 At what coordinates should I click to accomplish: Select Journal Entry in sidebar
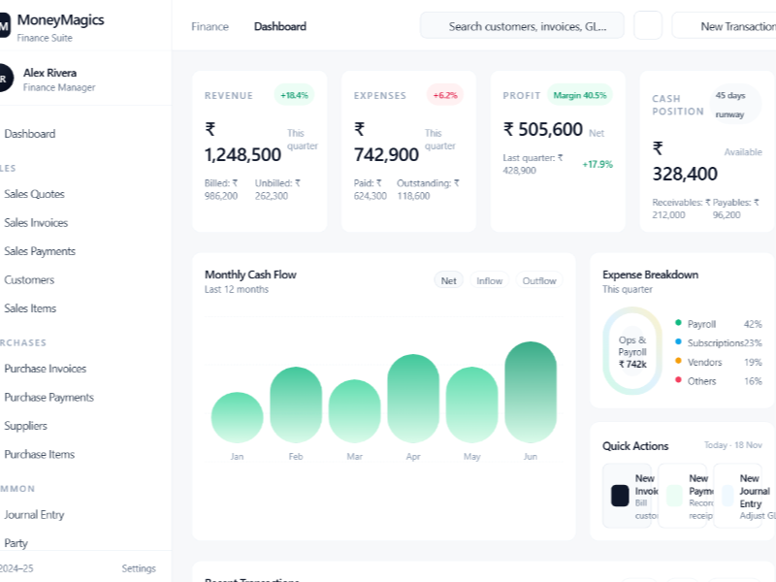(34, 515)
